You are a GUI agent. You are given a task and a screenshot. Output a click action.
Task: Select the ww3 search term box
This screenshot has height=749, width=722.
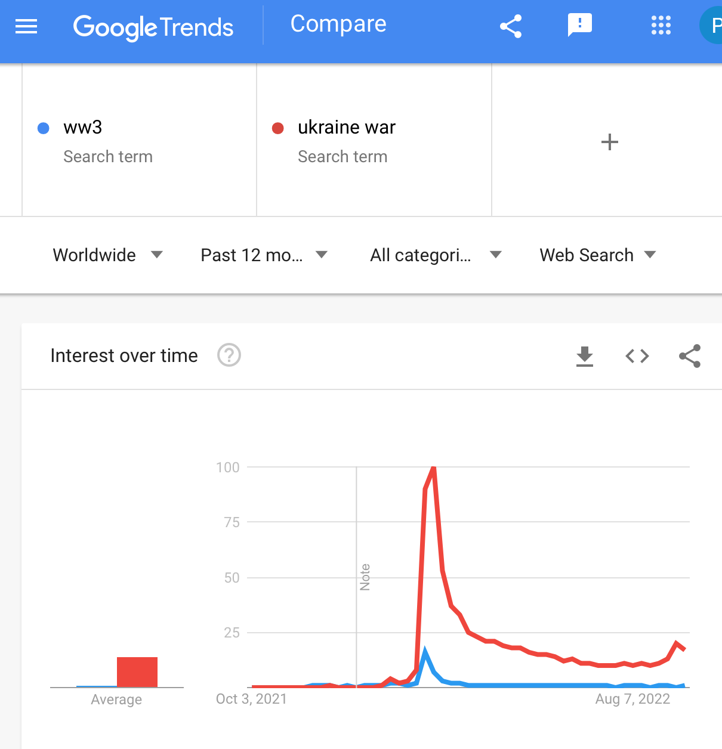click(x=139, y=141)
